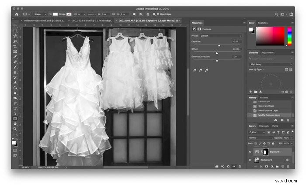Viewport: 306px width, 185px height.
Task: Select the History Brush tool
Action: pos(15,78)
